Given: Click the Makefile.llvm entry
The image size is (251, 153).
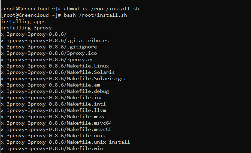Looking at the screenshot, I should [x=53, y=111].
